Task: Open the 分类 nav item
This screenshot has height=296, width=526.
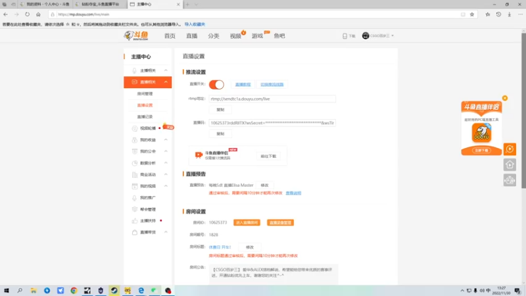Action: click(x=214, y=36)
